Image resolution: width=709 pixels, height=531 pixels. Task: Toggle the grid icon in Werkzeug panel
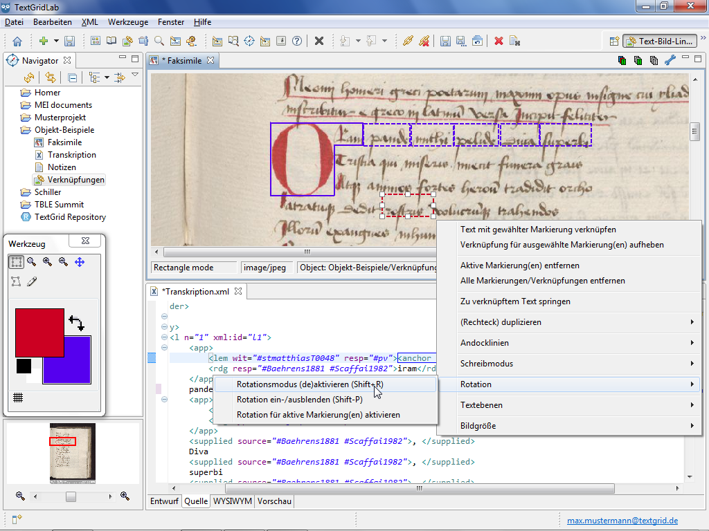pyautogui.click(x=19, y=398)
